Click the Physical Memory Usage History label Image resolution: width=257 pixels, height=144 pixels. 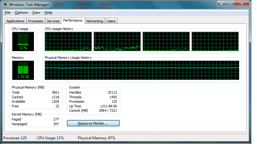[x=68, y=58]
